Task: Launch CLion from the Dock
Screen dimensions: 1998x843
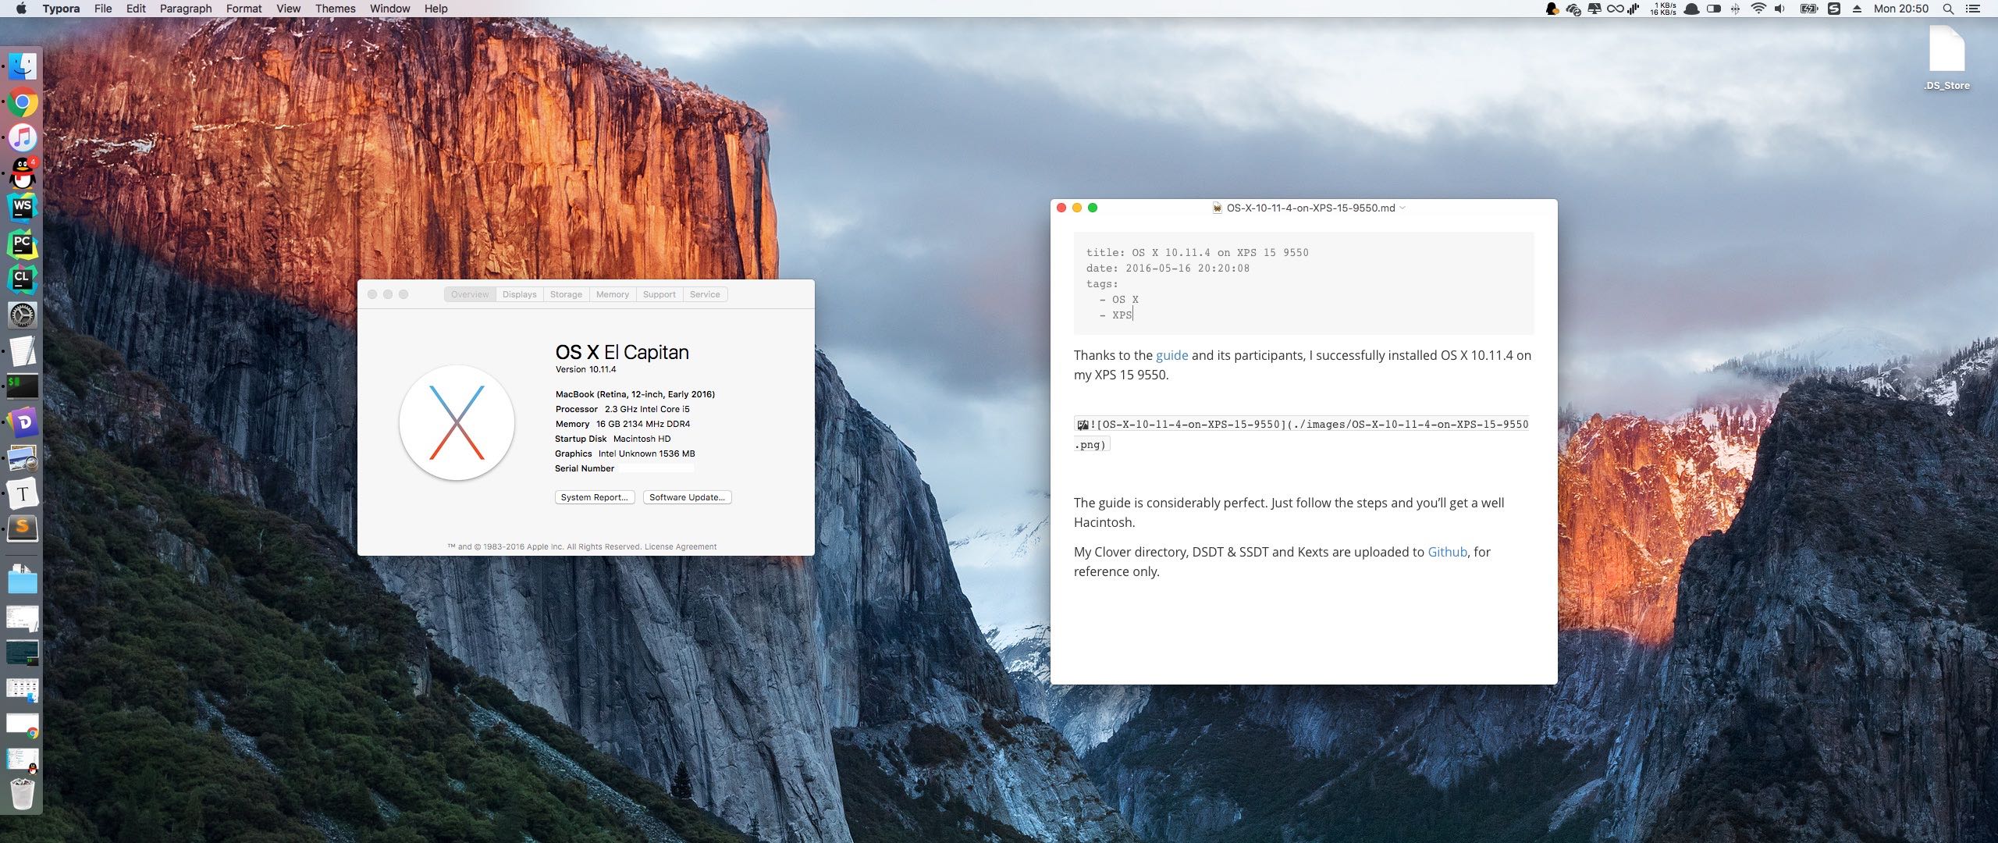Action: coord(23,279)
